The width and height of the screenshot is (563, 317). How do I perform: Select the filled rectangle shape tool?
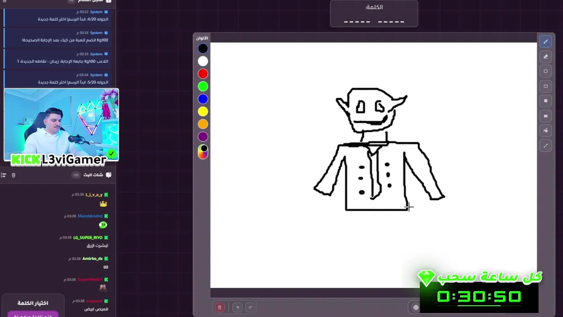pos(545,116)
